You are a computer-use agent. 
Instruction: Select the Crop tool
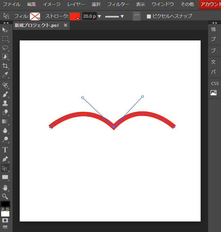click(5, 66)
